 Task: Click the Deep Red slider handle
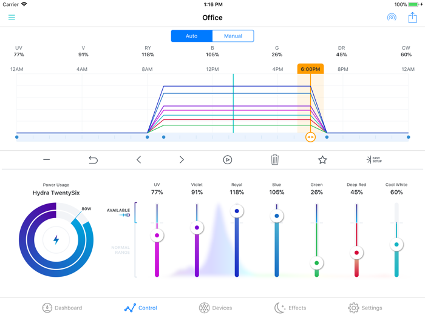356,253
